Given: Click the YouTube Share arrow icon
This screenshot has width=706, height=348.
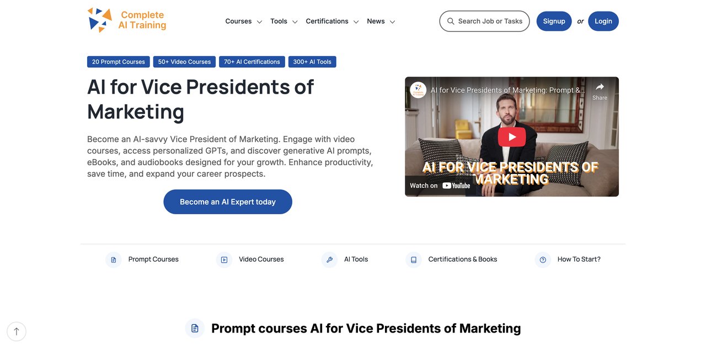Looking at the screenshot, I should 600,87.
